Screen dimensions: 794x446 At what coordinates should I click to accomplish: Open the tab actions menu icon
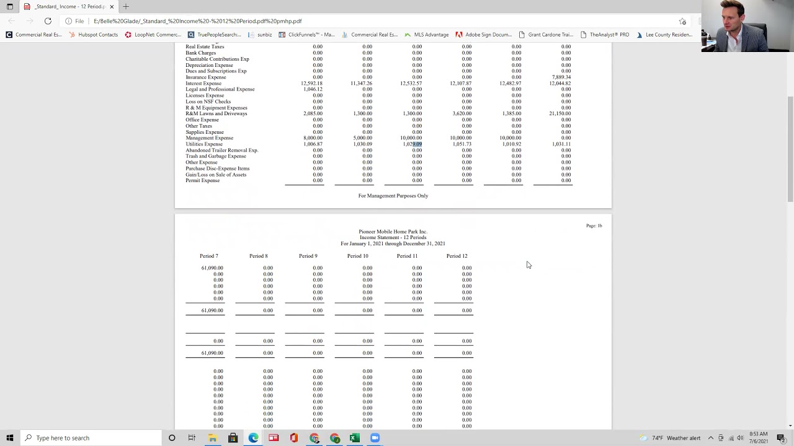coord(10,6)
